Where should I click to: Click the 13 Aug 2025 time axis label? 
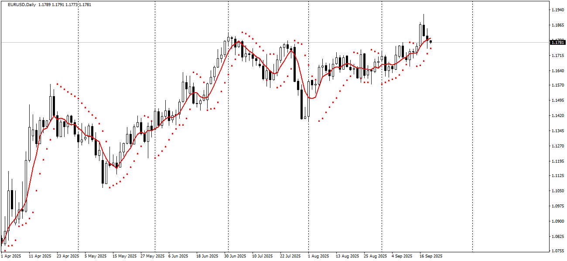(348, 256)
